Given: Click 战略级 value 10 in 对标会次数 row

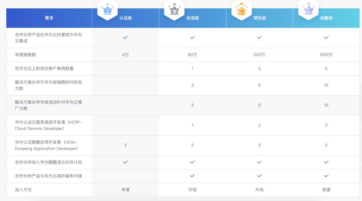Looking at the screenshot, I should [326, 85].
